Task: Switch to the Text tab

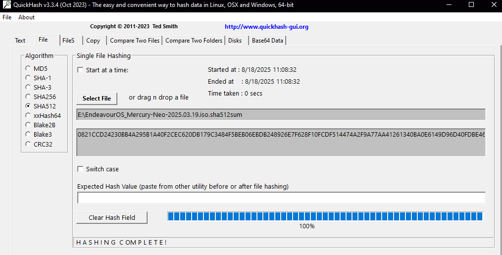Action: 20,41
